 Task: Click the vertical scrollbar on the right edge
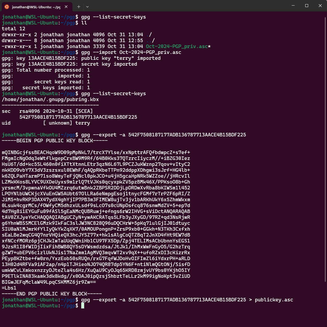point(325,147)
